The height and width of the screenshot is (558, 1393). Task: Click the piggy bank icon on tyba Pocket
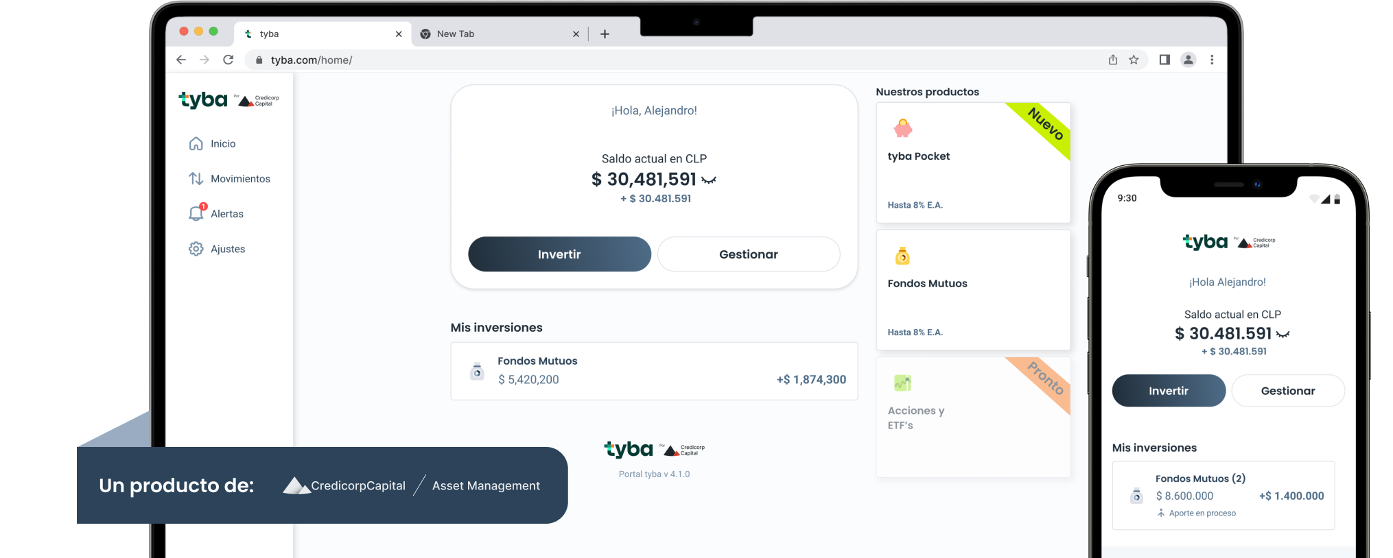coord(903,128)
